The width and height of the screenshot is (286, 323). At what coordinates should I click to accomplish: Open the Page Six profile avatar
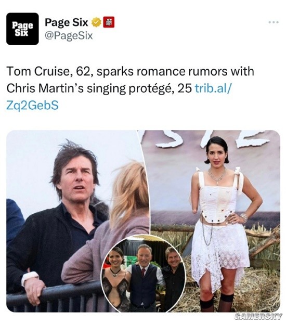[x=22, y=29]
